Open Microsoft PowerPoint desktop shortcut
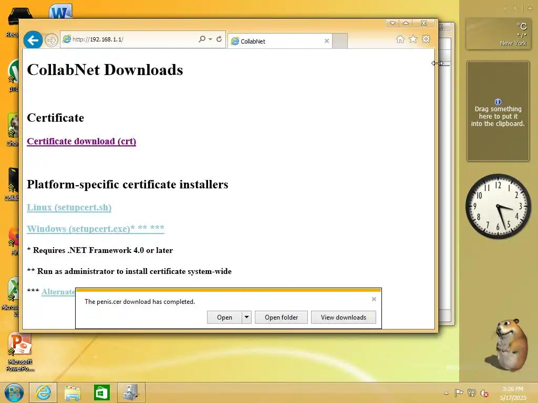The image size is (538, 403). pyautogui.click(x=20, y=352)
